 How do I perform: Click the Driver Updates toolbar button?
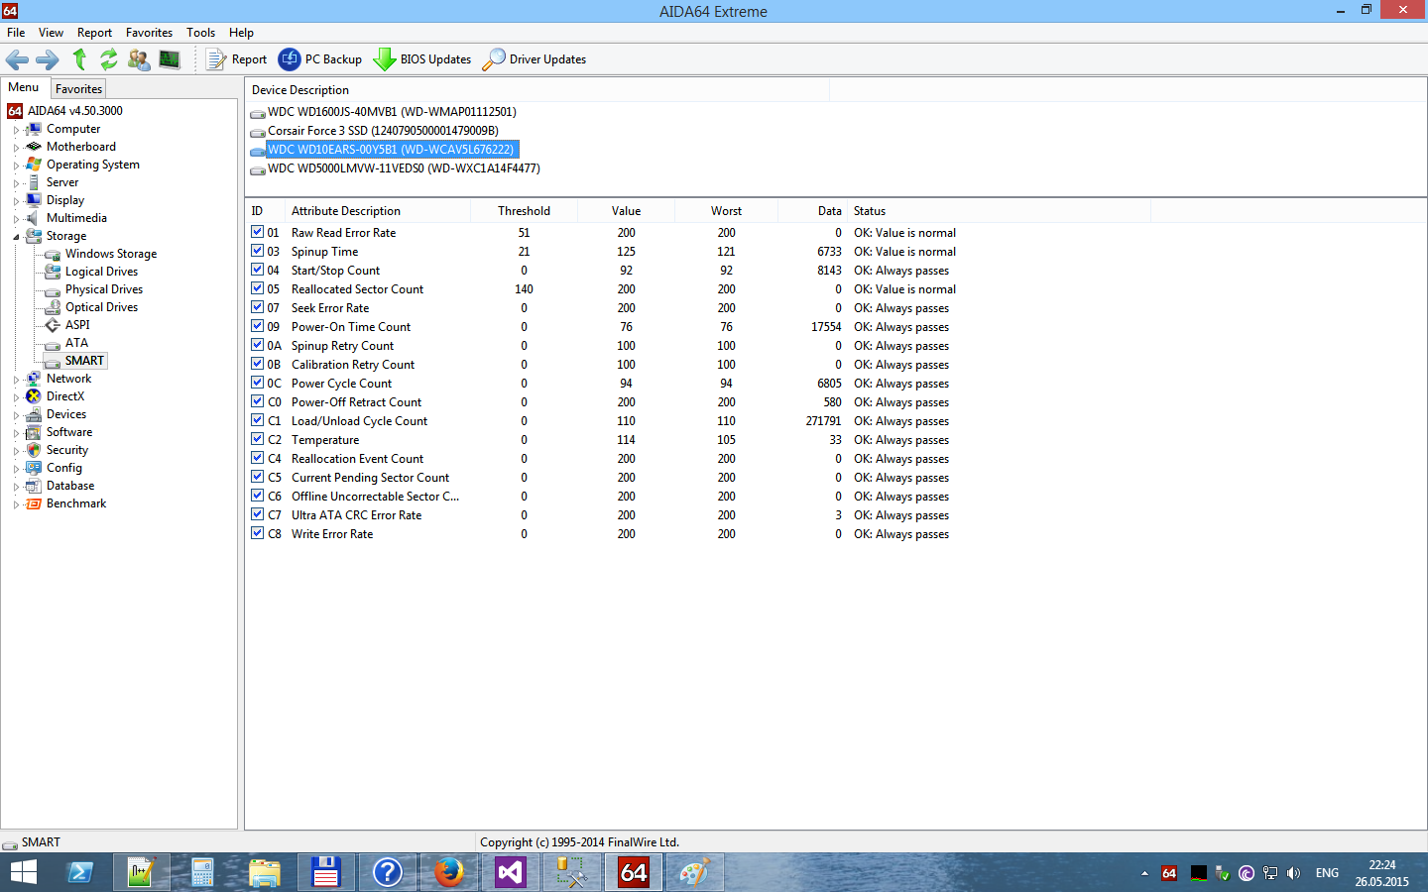[534, 59]
